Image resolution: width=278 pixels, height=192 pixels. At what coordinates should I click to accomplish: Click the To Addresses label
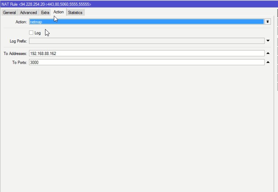pos(15,53)
